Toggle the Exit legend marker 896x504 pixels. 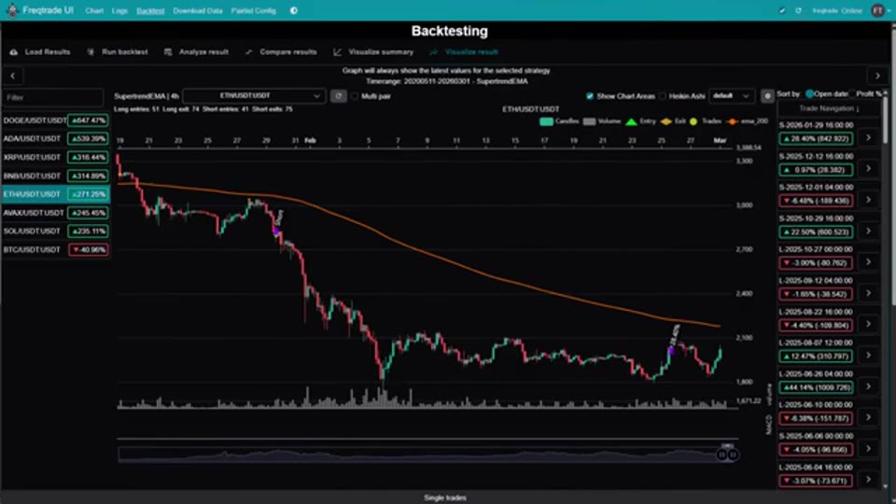point(673,121)
